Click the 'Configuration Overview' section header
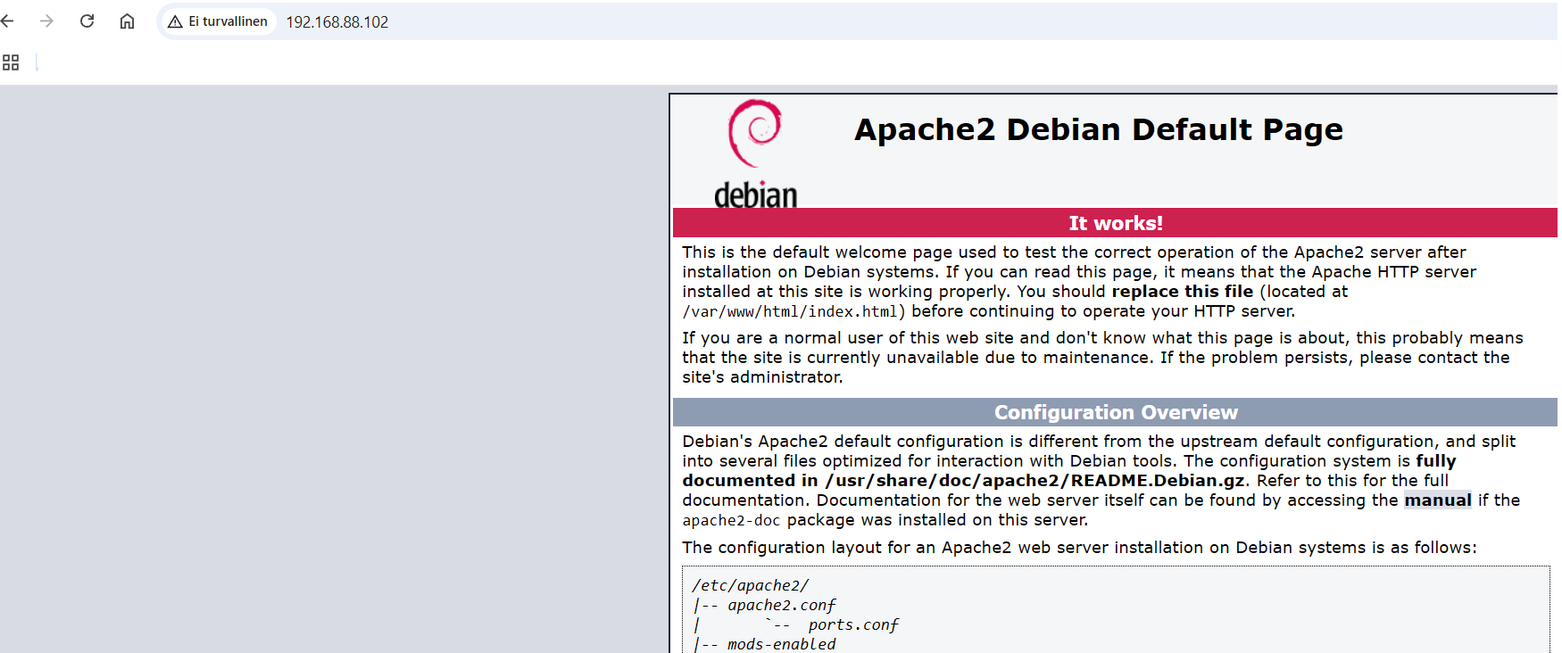1562x653 pixels. [x=1115, y=412]
